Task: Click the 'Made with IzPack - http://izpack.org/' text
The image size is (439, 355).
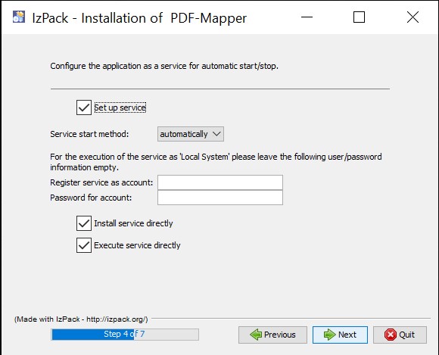Action: (x=81, y=319)
